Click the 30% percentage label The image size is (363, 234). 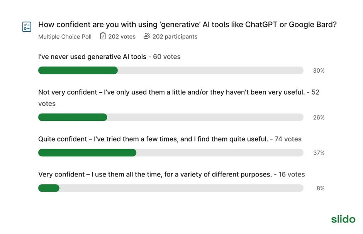coord(319,71)
